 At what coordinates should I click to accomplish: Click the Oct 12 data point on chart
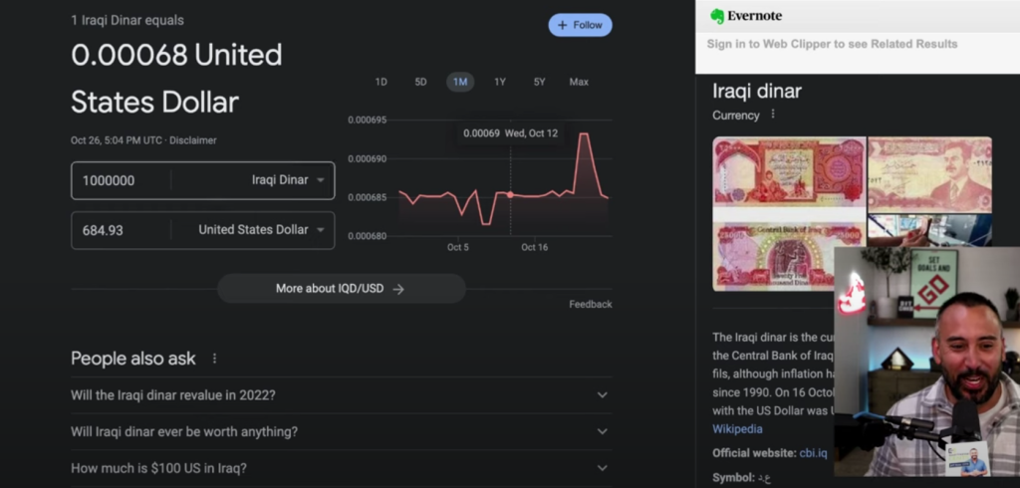click(x=510, y=194)
